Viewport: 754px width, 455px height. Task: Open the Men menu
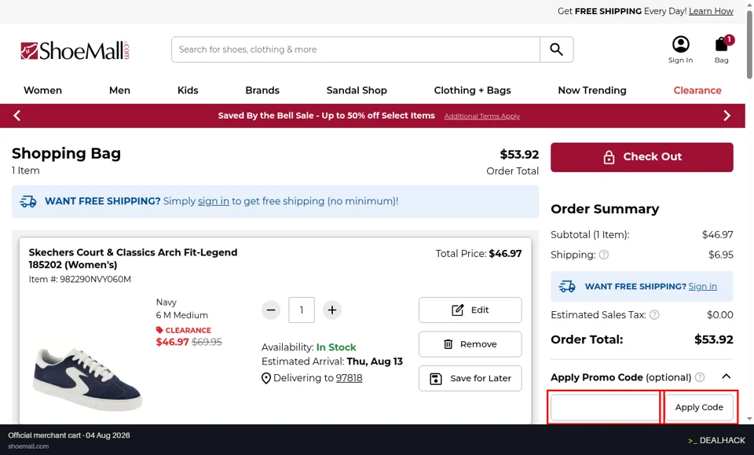119,90
